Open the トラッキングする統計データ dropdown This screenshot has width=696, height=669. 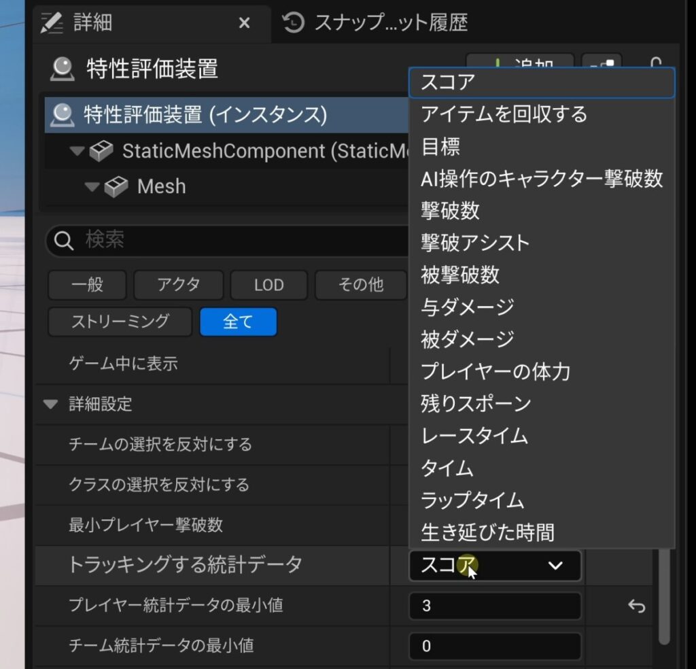(x=494, y=565)
